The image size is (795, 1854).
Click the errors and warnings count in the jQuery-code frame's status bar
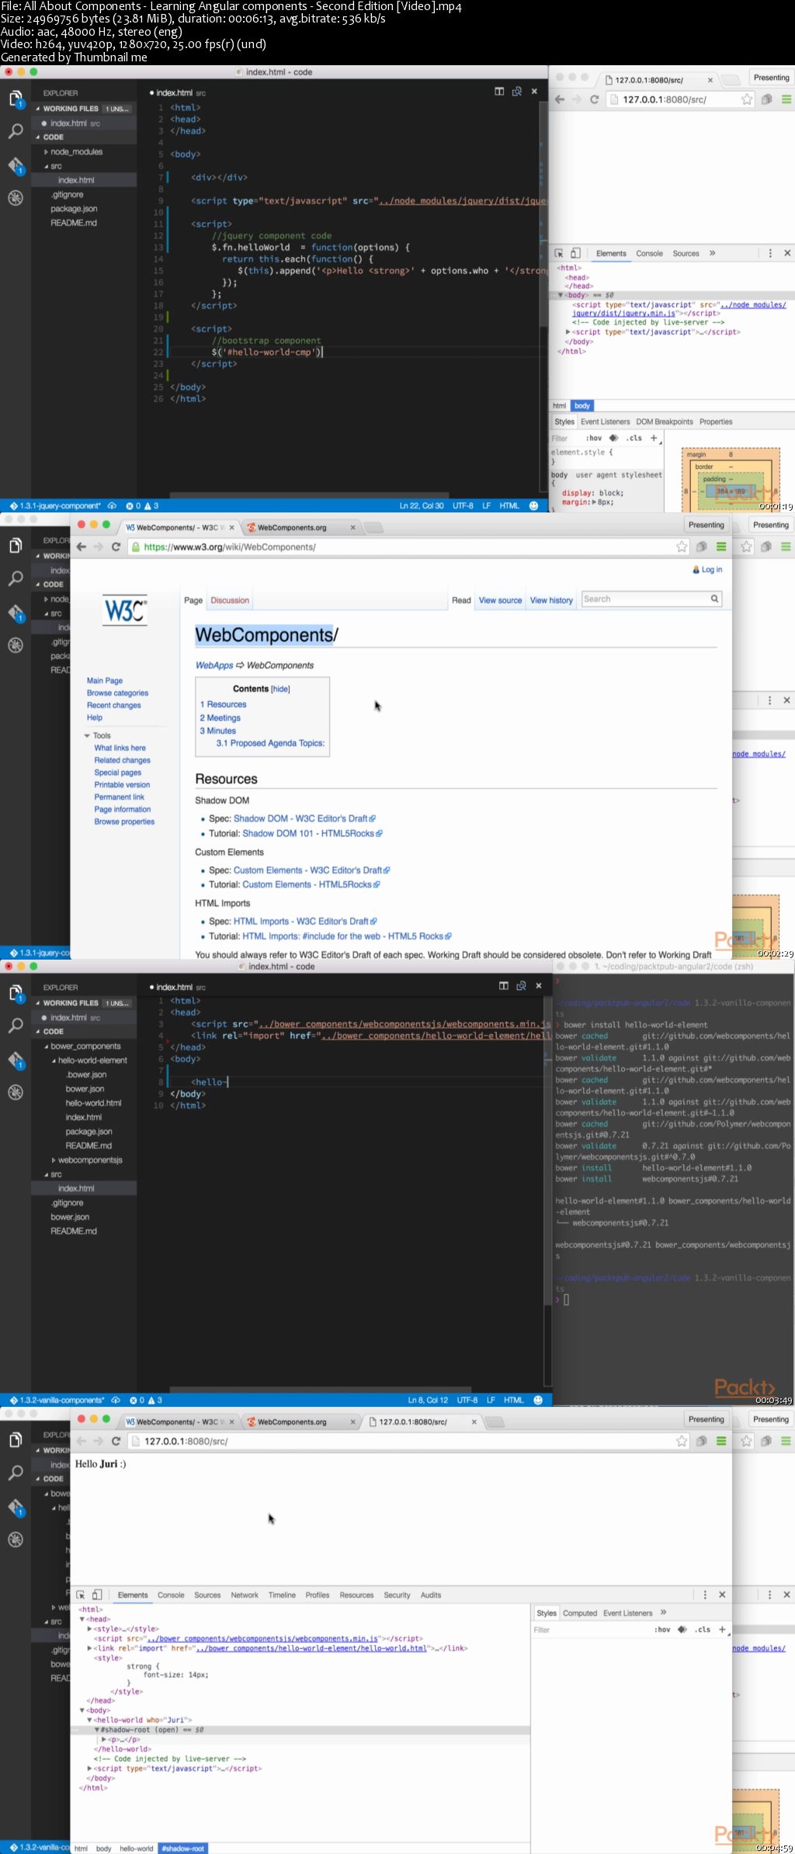pos(142,505)
